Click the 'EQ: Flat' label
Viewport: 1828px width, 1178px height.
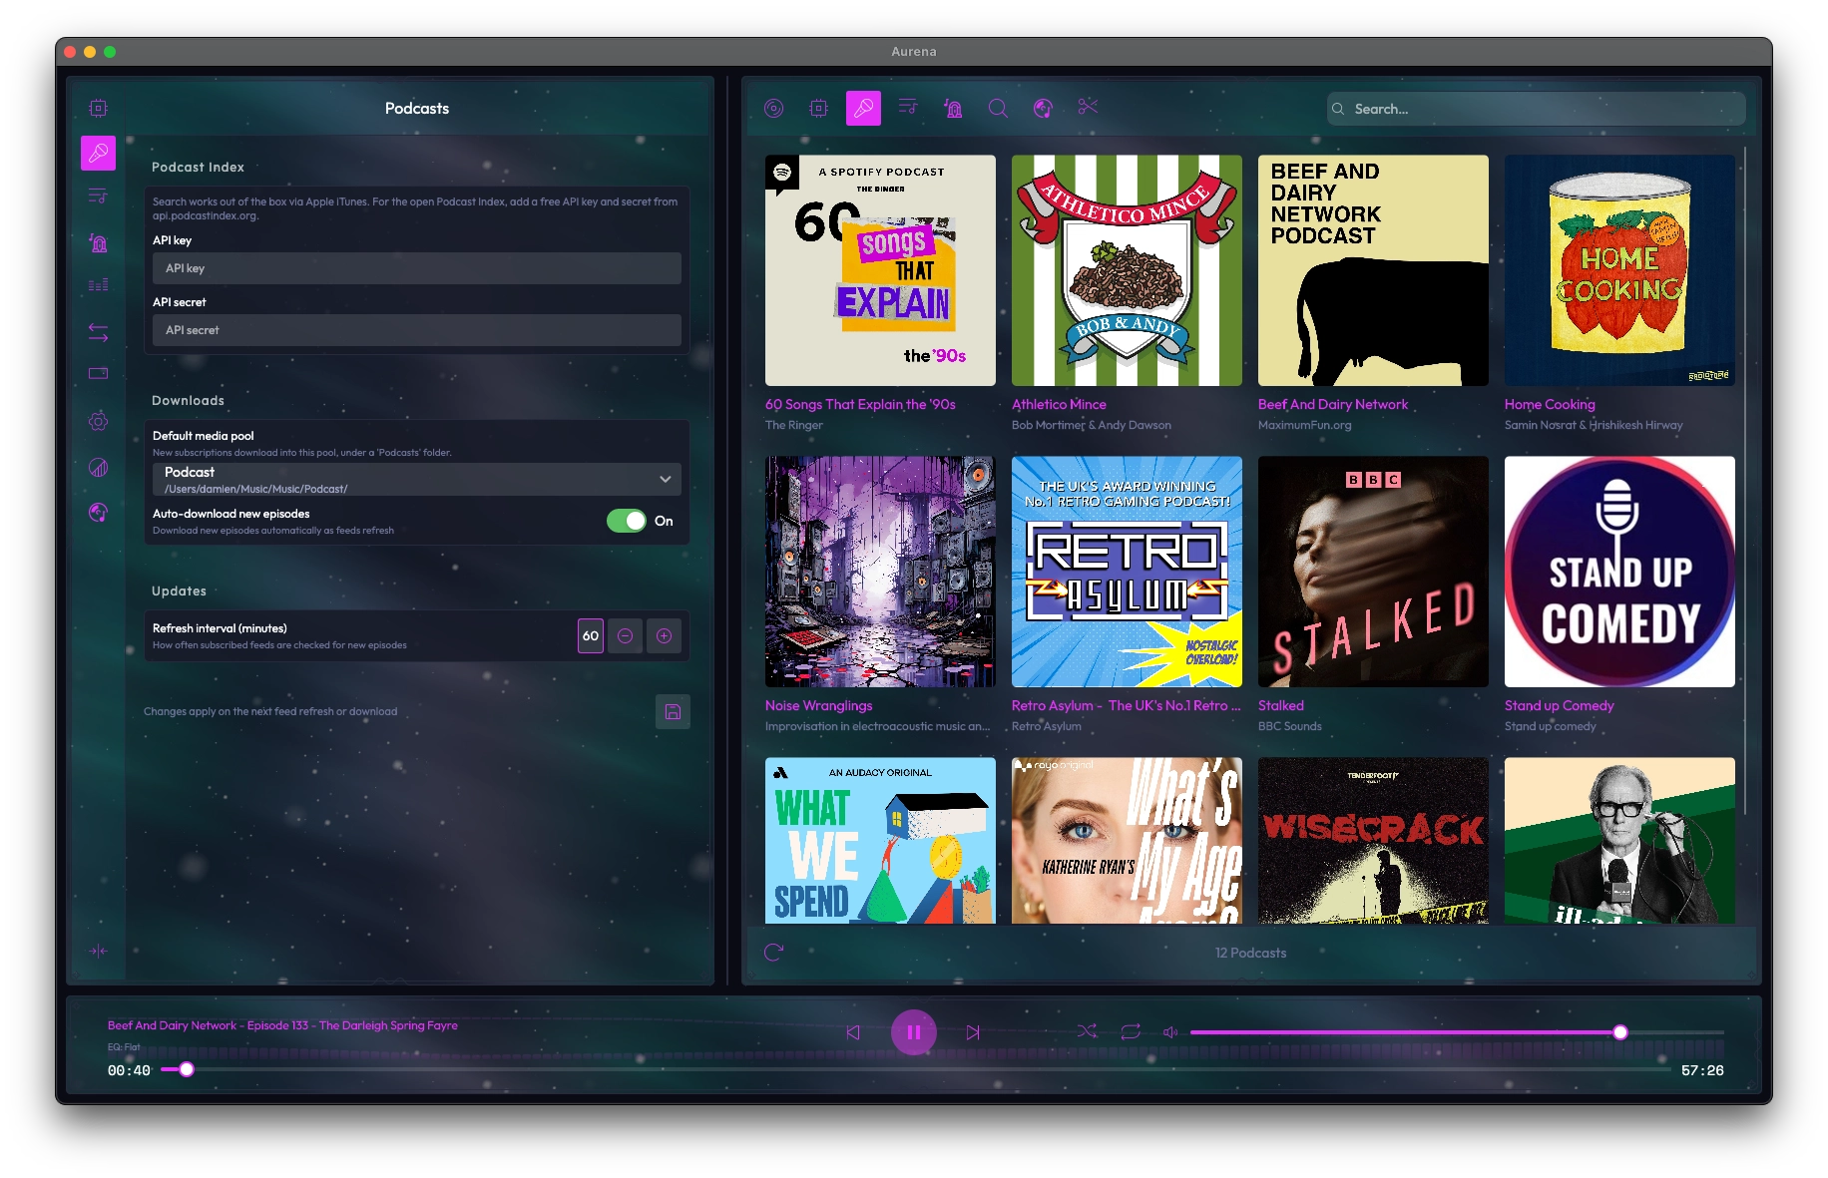[124, 1047]
